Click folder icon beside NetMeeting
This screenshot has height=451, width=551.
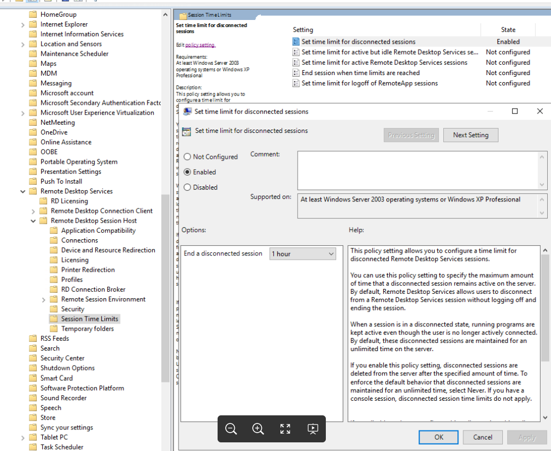coord(33,123)
